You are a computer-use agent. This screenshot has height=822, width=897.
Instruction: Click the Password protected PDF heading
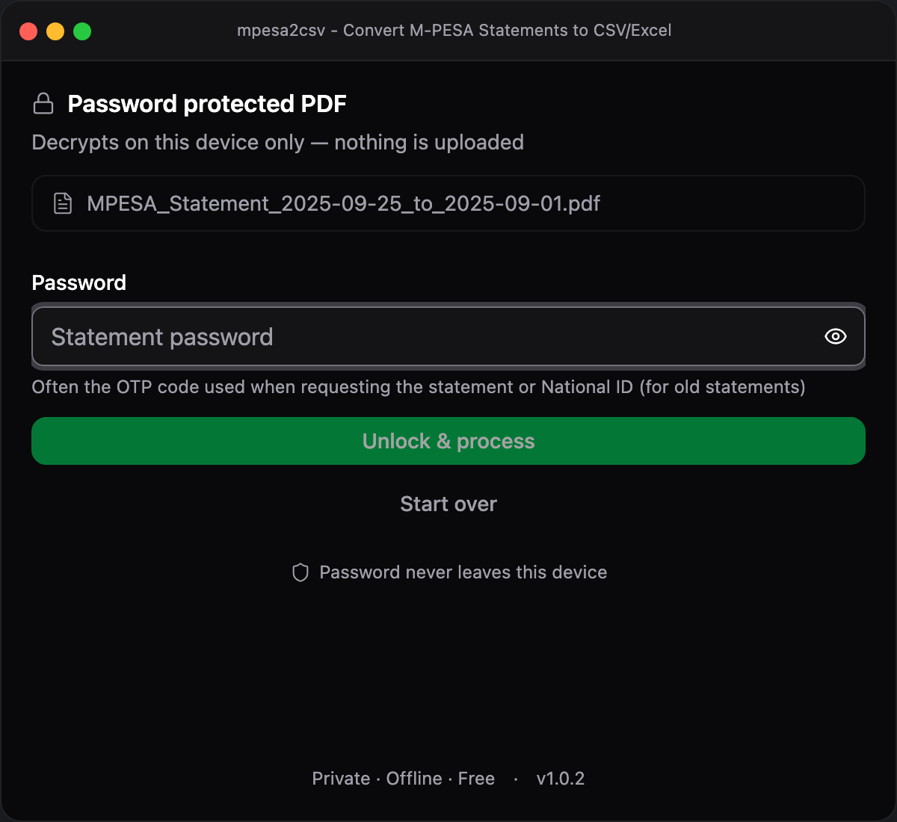[x=207, y=104]
